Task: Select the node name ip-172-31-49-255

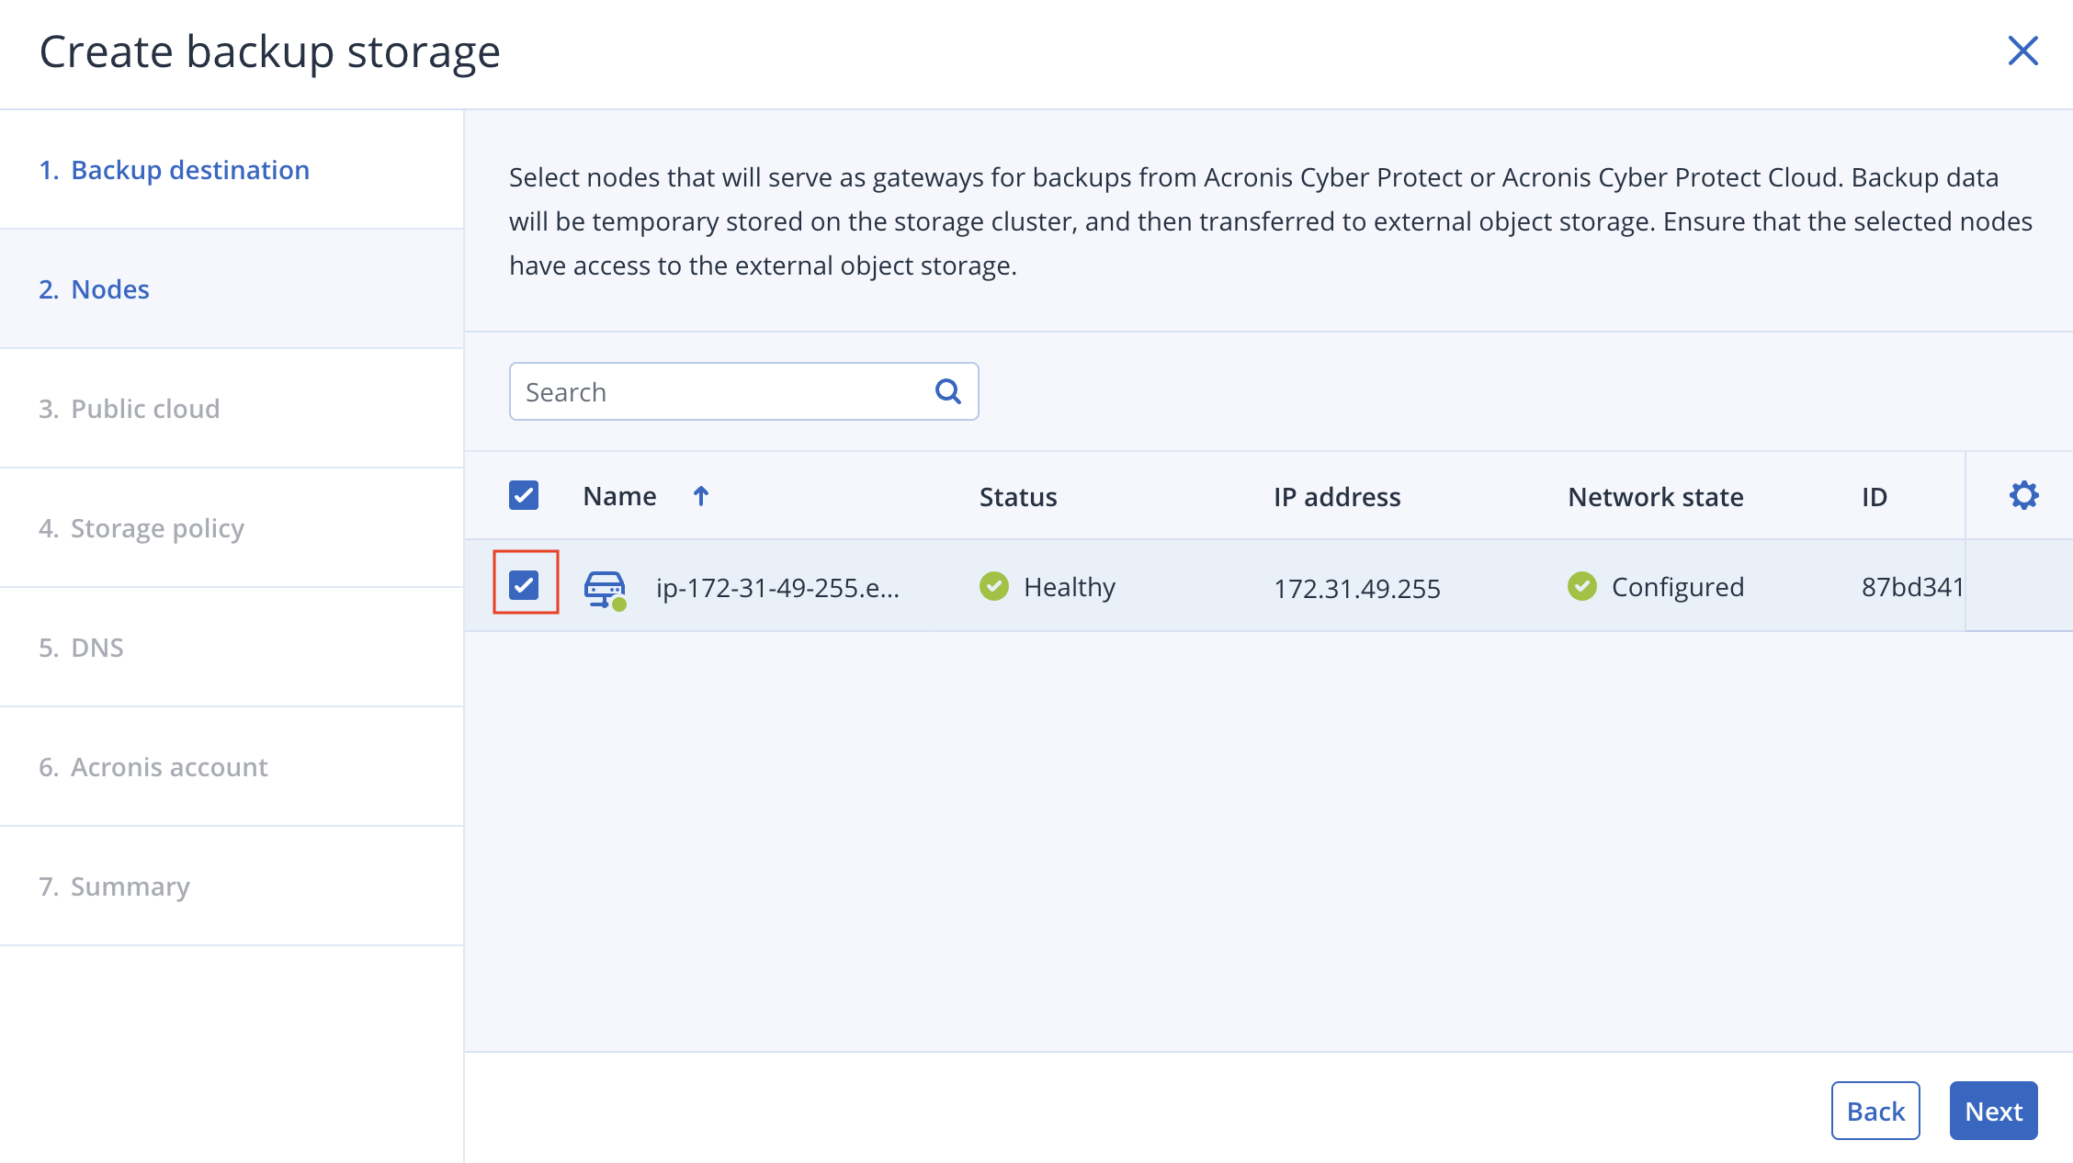Action: click(x=778, y=586)
